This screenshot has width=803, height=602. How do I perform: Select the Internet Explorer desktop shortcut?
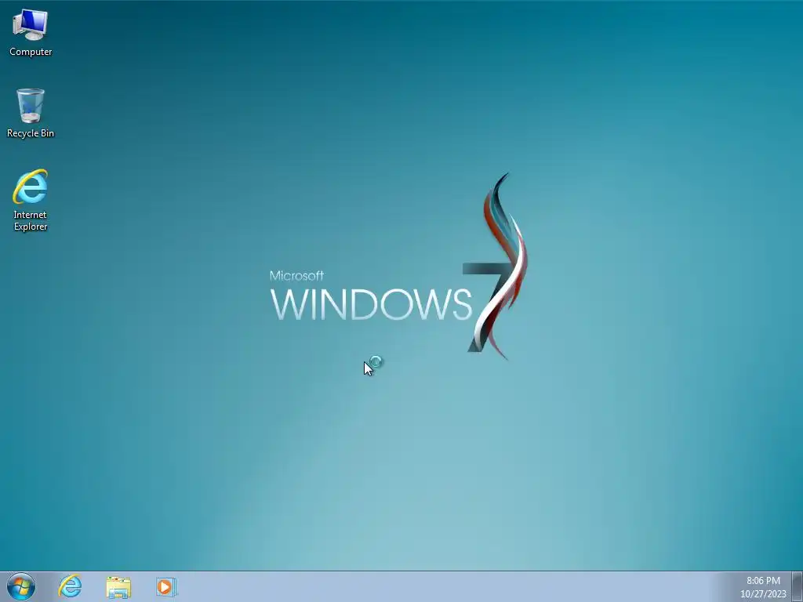click(31, 200)
